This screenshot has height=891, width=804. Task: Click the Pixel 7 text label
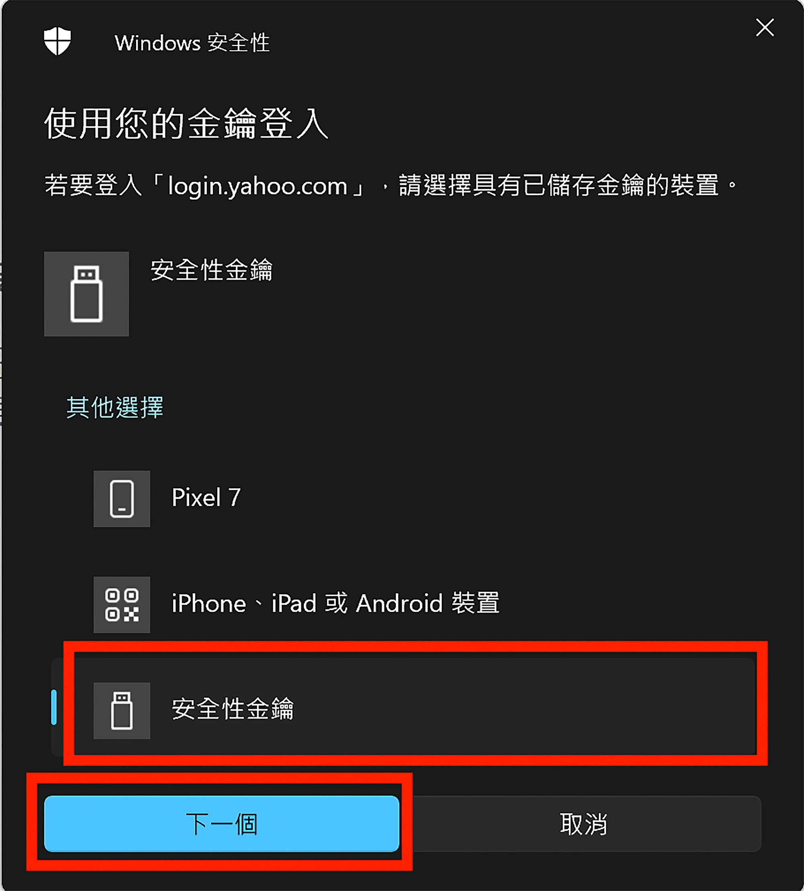tap(206, 498)
